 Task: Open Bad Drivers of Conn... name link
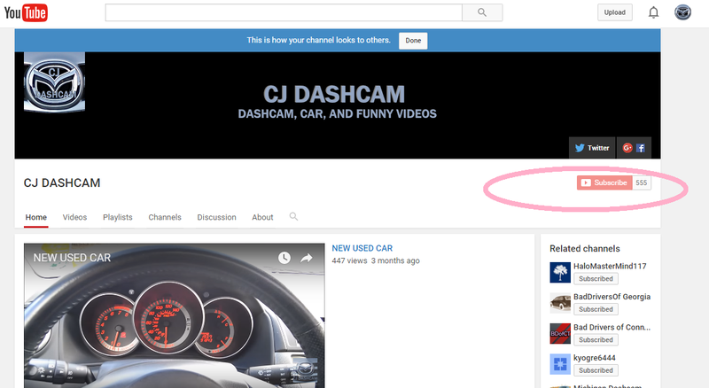pos(612,328)
